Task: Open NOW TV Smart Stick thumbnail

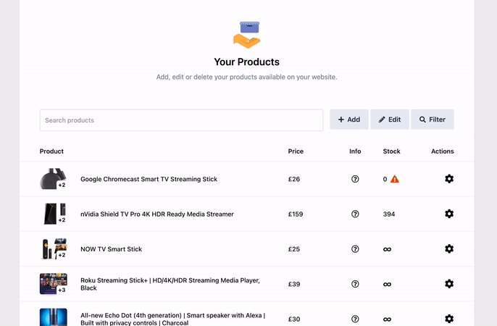Action: point(54,249)
